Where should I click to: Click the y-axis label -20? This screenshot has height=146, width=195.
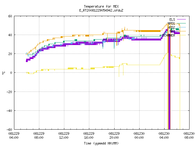click(x=9, y=92)
